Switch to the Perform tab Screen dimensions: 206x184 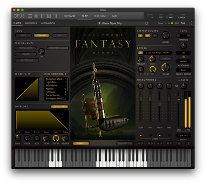click(100, 16)
